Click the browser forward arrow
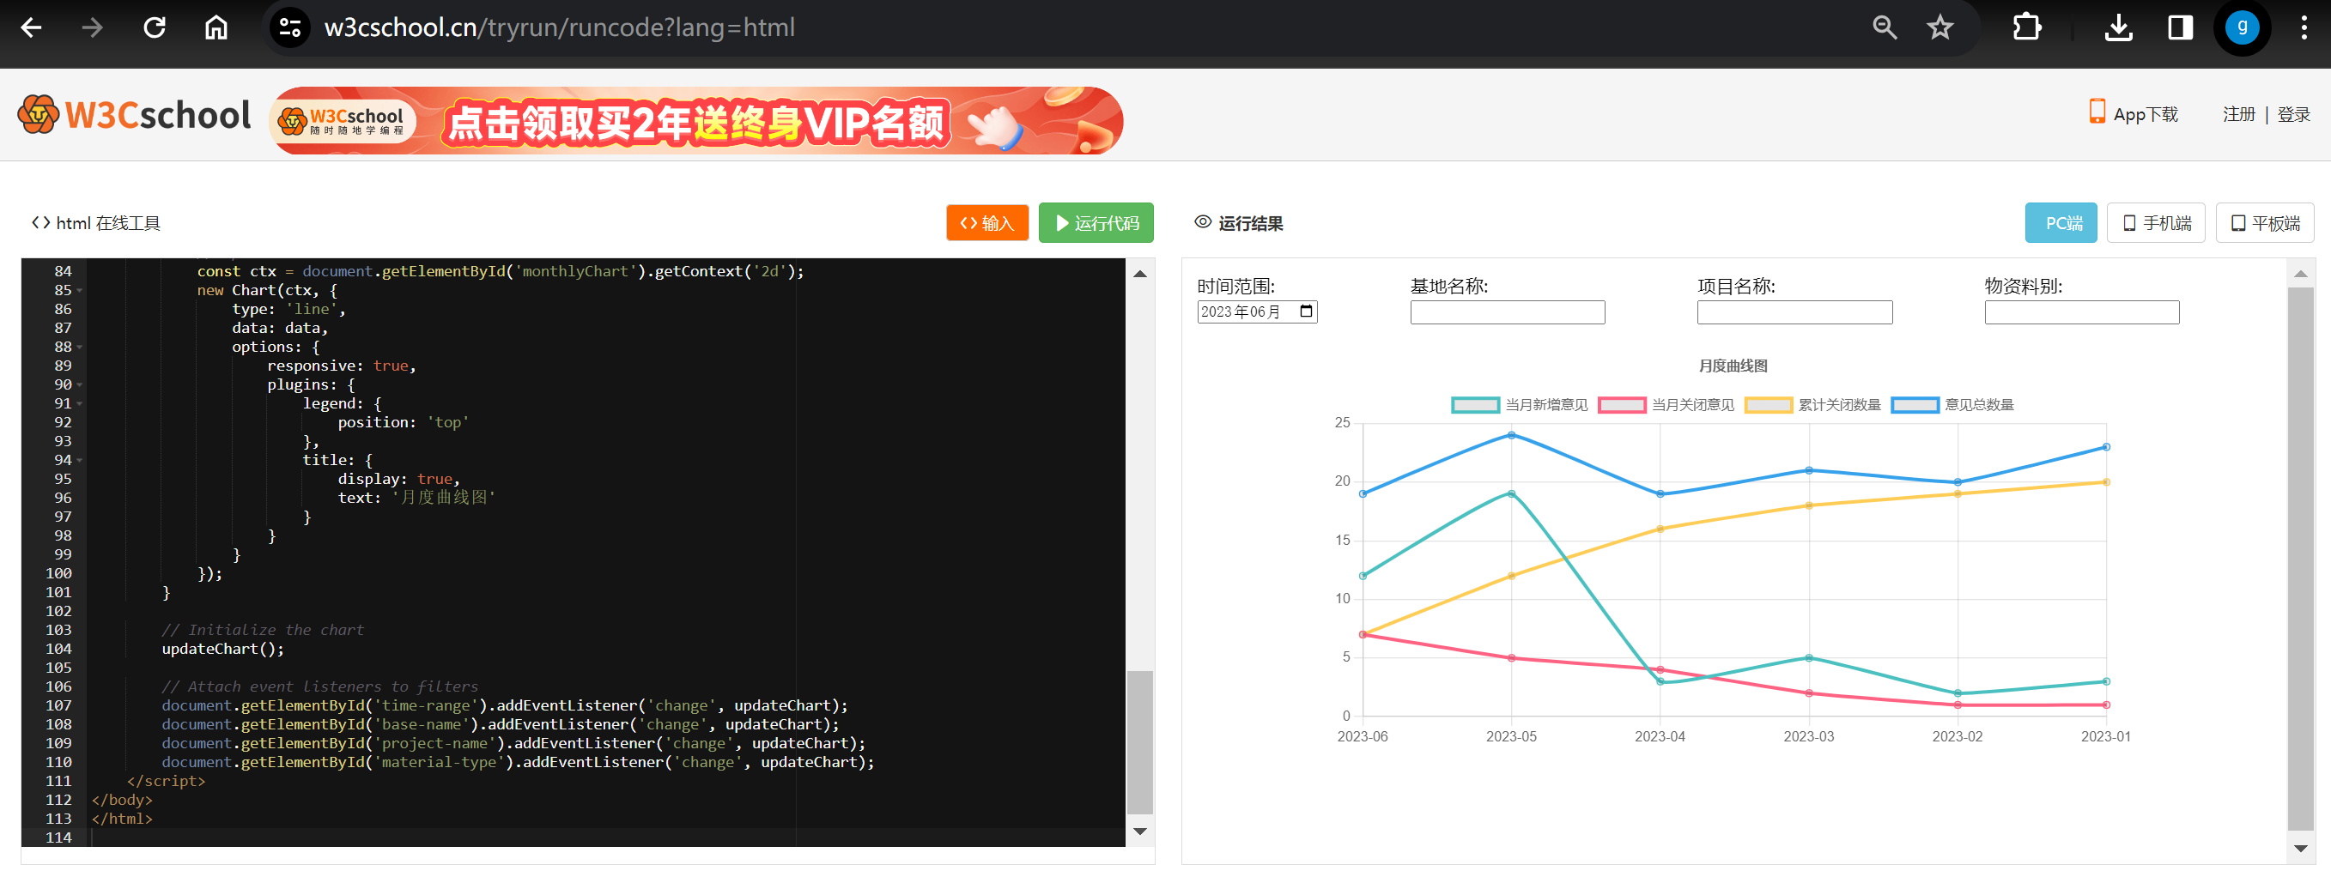2331x889 pixels. 93,28
